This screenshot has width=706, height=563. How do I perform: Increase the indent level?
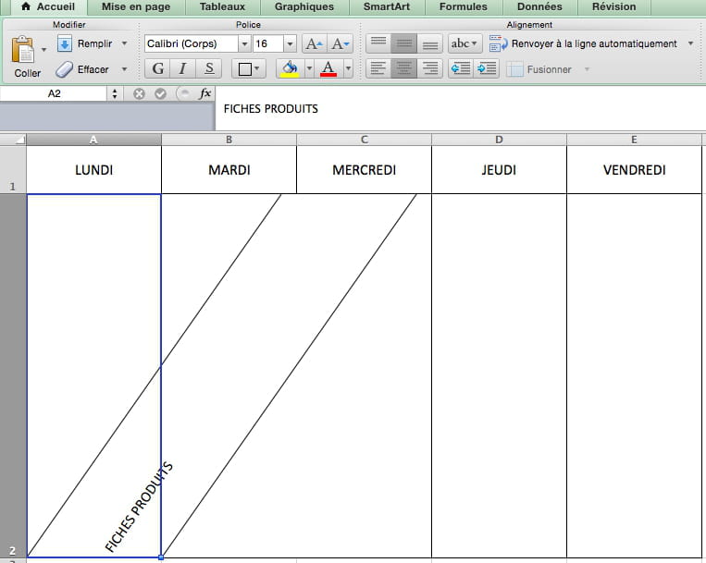[487, 68]
